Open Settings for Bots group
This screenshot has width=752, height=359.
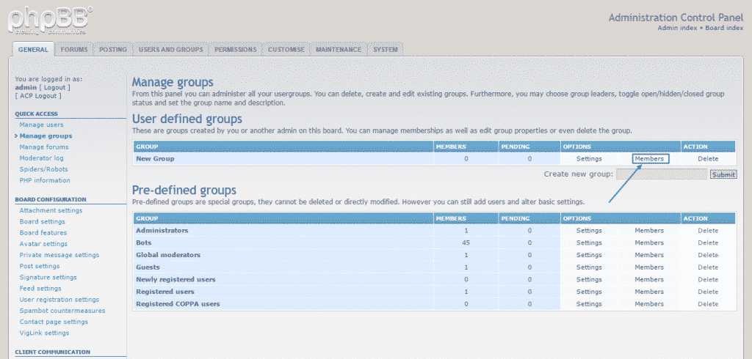(x=589, y=243)
